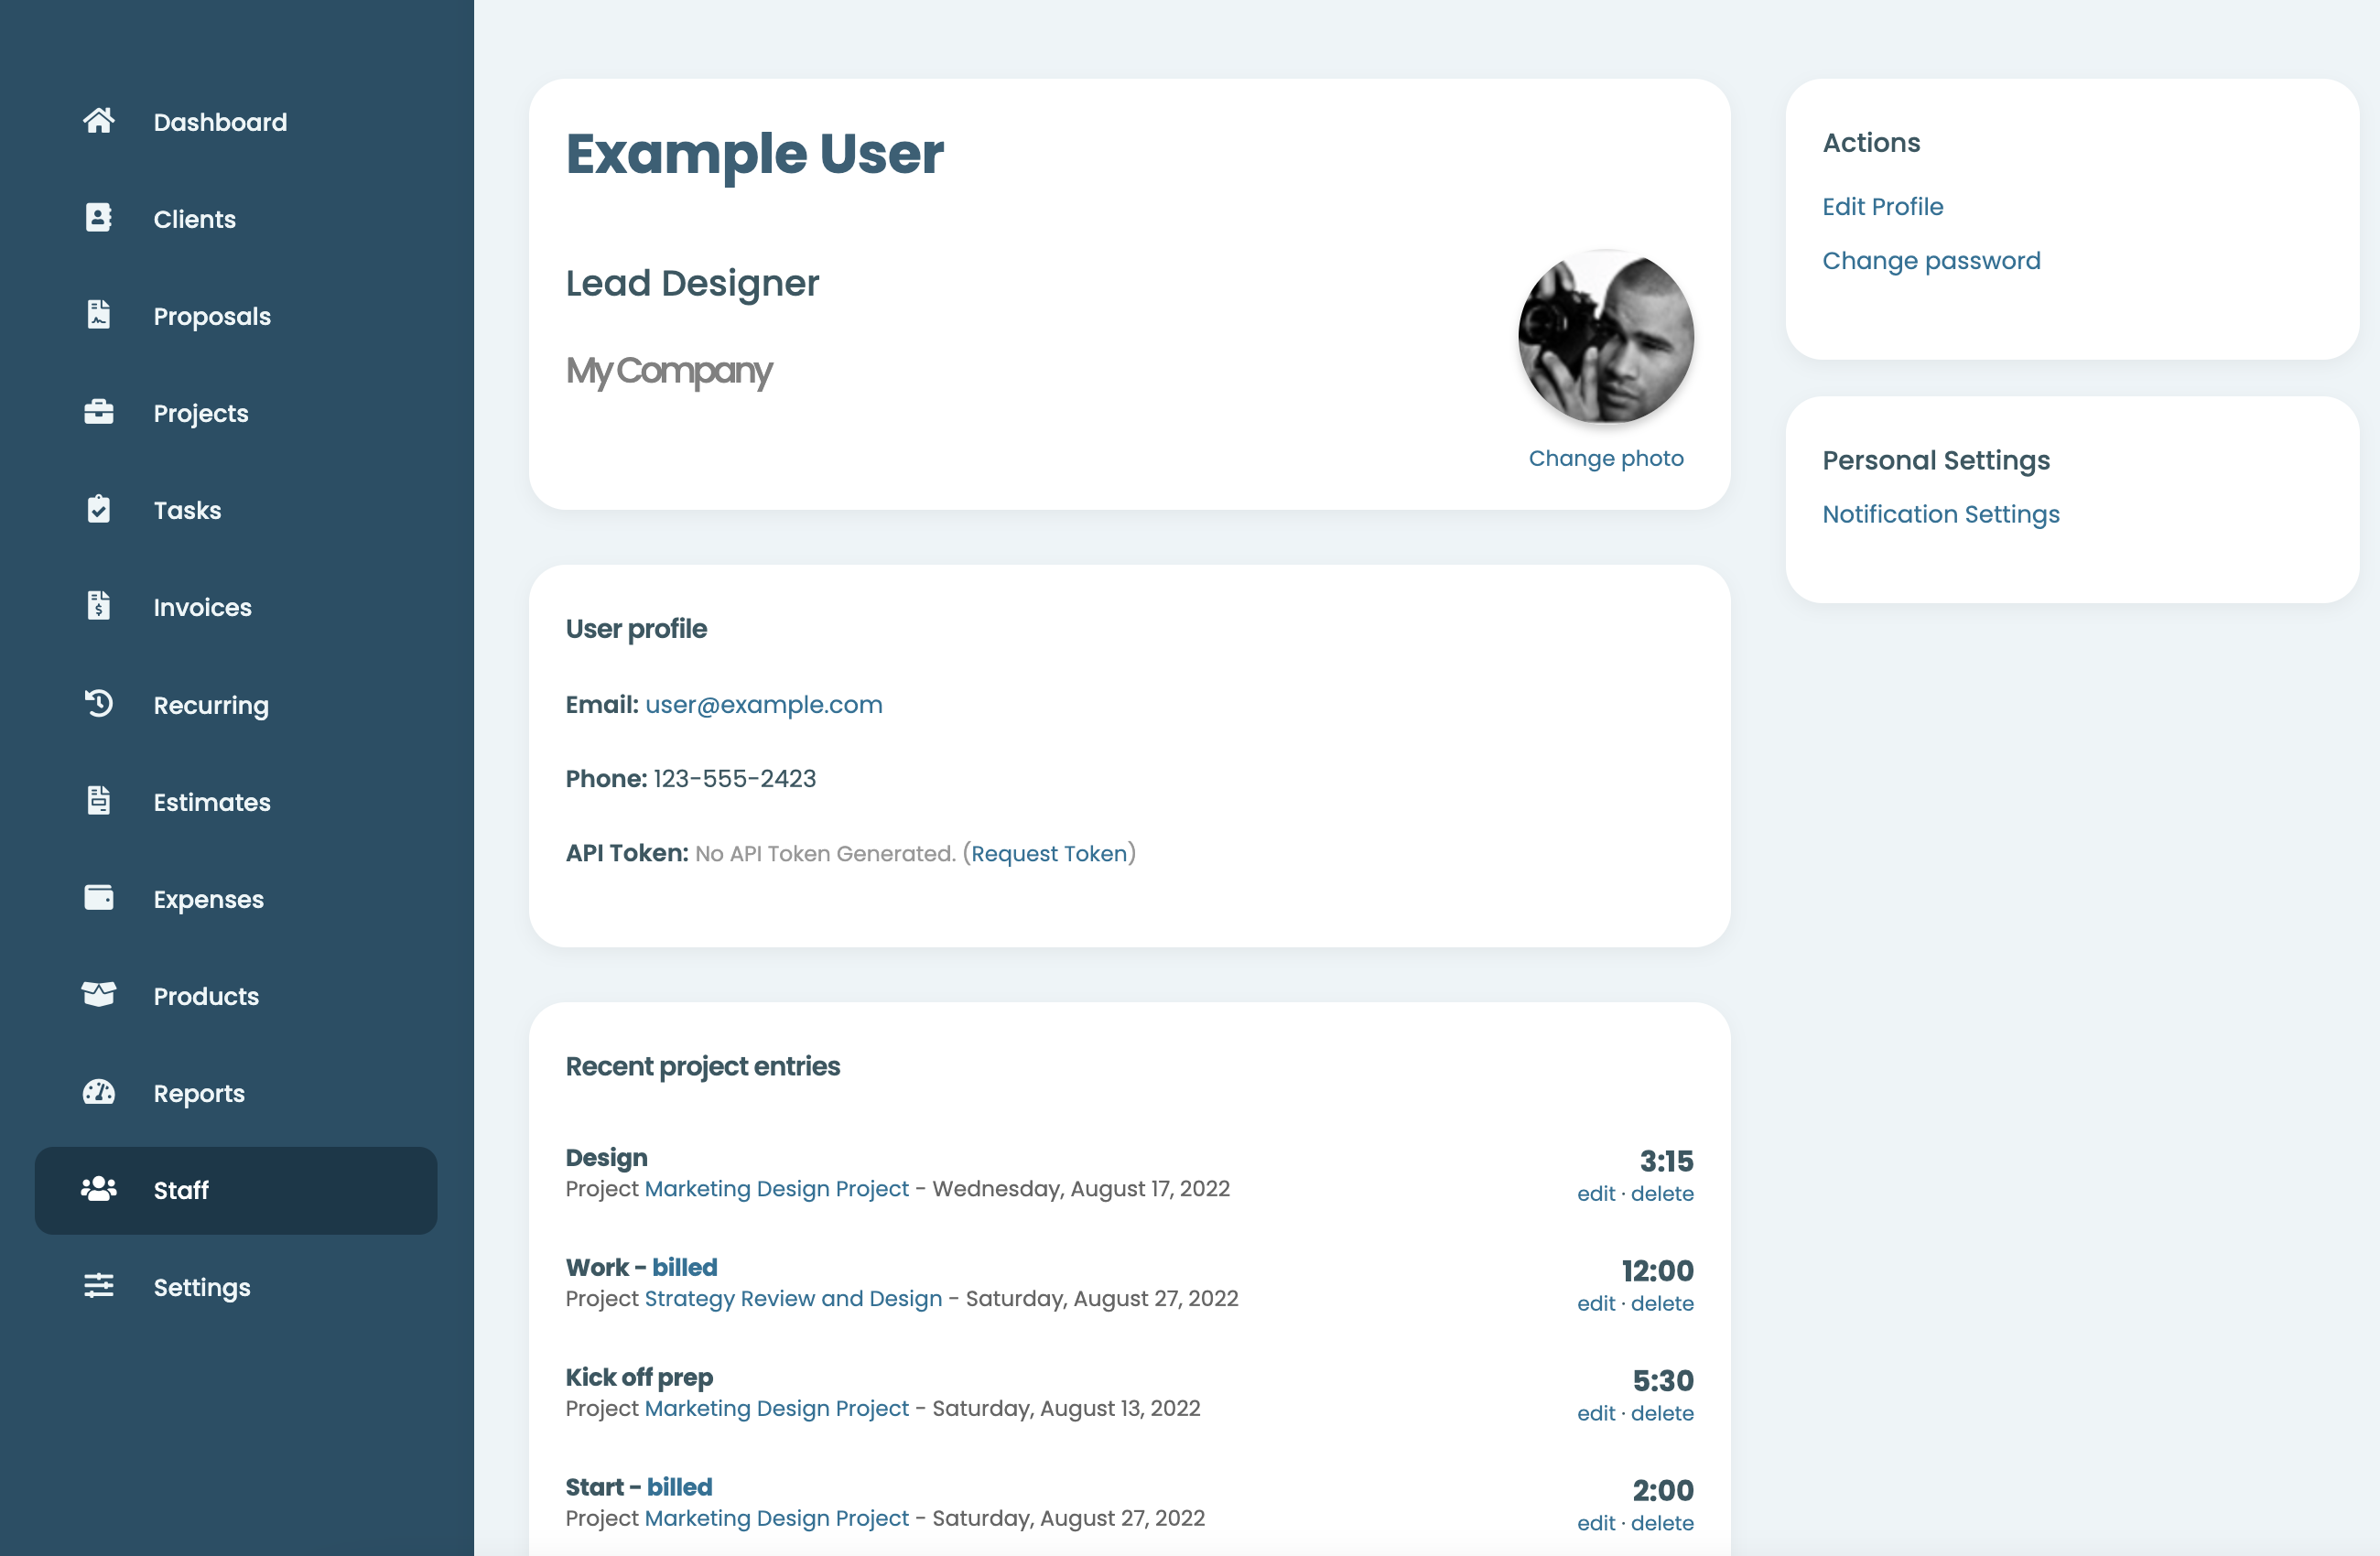Open Clients via address book icon
The image size is (2380, 1556).
[x=98, y=218]
